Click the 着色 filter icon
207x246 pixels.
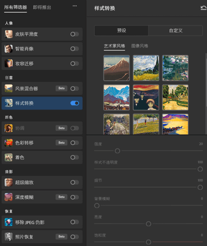click(8, 157)
